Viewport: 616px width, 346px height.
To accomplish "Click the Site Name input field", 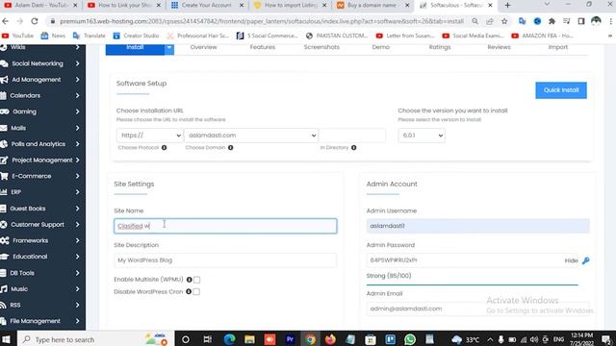I will point(225,226).
